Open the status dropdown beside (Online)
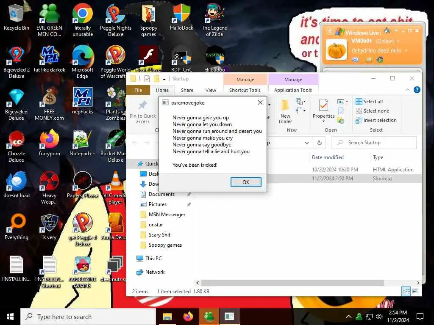The height and width of the screenshot is (325, 434). pos(398,41)
